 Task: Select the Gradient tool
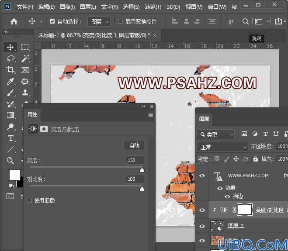pos(10,115)
